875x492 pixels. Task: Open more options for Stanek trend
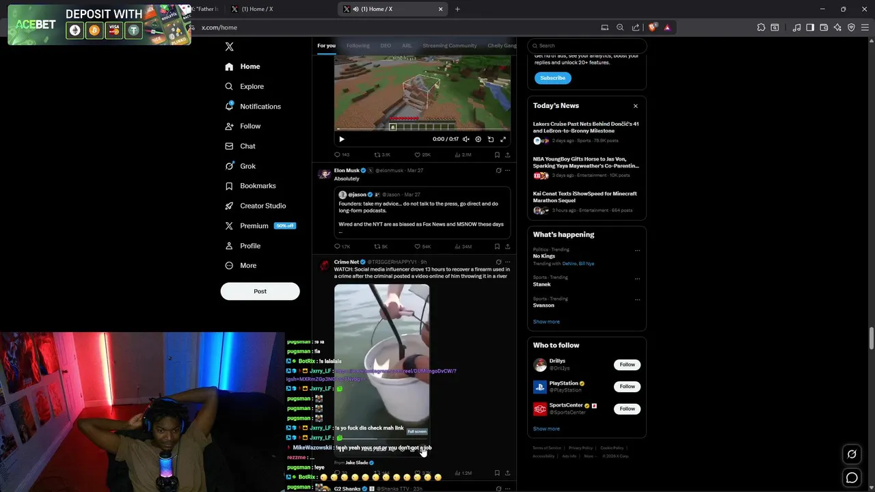pos(637,278)
